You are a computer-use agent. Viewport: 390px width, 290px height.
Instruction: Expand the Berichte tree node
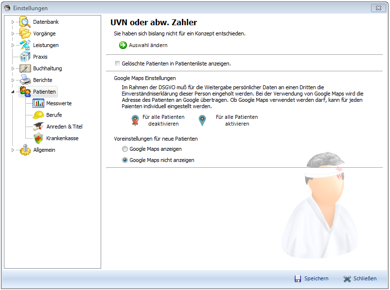pos(13,80)
